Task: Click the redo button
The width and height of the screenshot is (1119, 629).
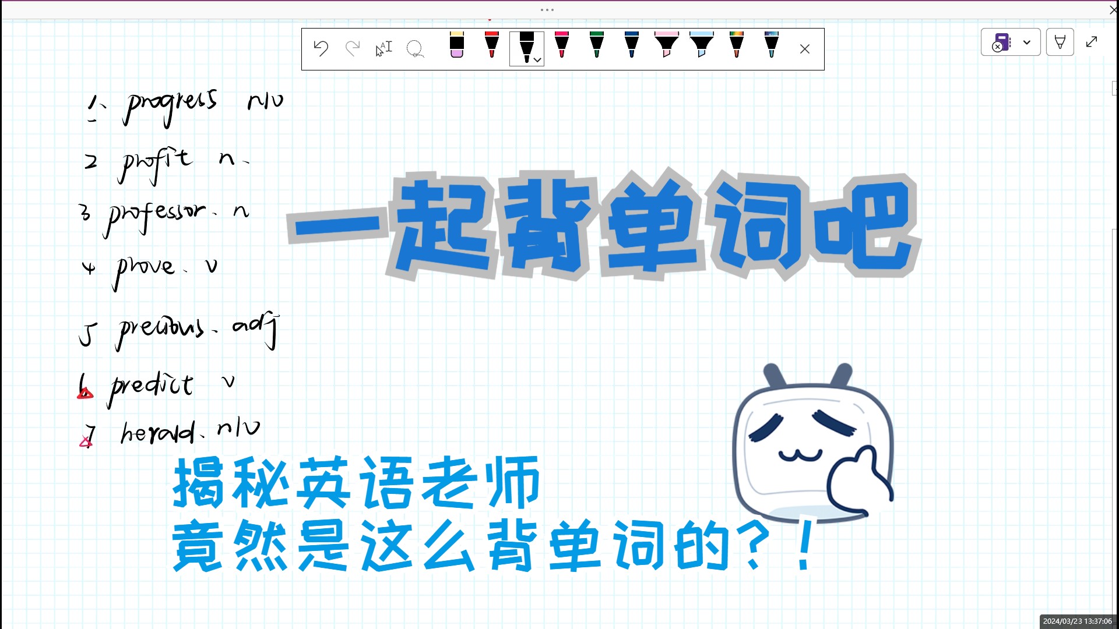Action: click(352, 48)
